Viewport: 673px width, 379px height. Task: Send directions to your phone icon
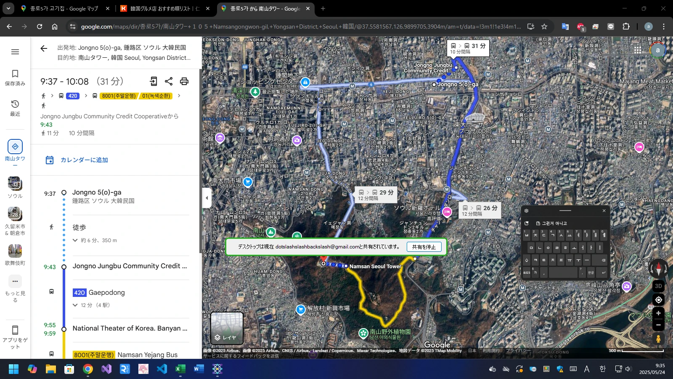[154, 81]
